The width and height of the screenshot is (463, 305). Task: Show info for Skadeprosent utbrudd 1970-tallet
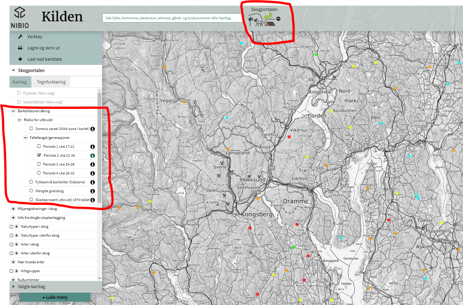point(93,200)
